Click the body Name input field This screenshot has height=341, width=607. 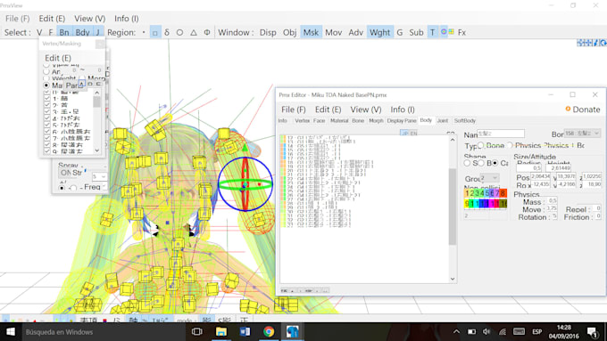coord(501,134)
